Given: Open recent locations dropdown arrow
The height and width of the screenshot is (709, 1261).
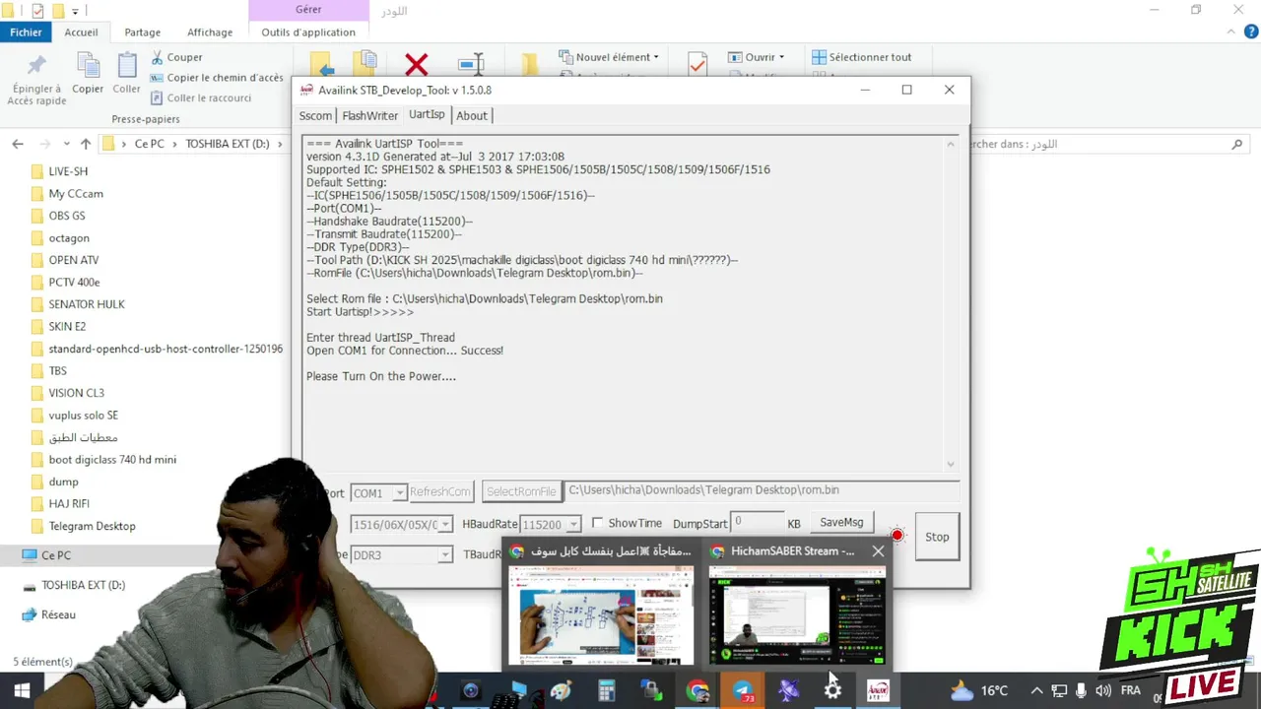Looking at the screenshot, I should pos(66,144).
